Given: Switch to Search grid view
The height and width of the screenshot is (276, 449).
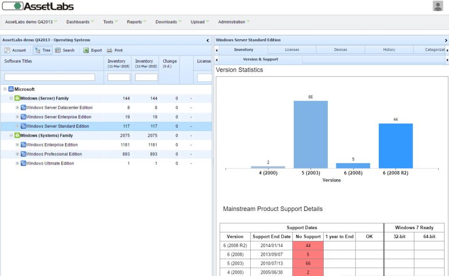Looking at the screenshot, I should click(65, 50).
